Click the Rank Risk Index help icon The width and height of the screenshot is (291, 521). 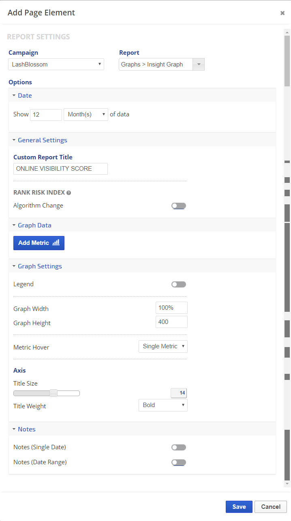(x=69, y=193)
